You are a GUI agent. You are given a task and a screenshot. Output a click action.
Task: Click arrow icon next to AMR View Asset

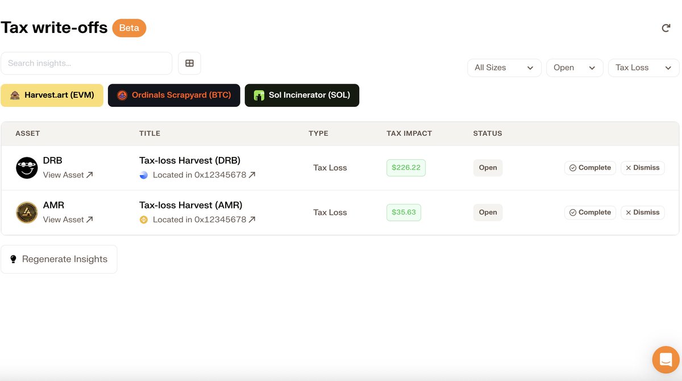[x=90, y=220]
